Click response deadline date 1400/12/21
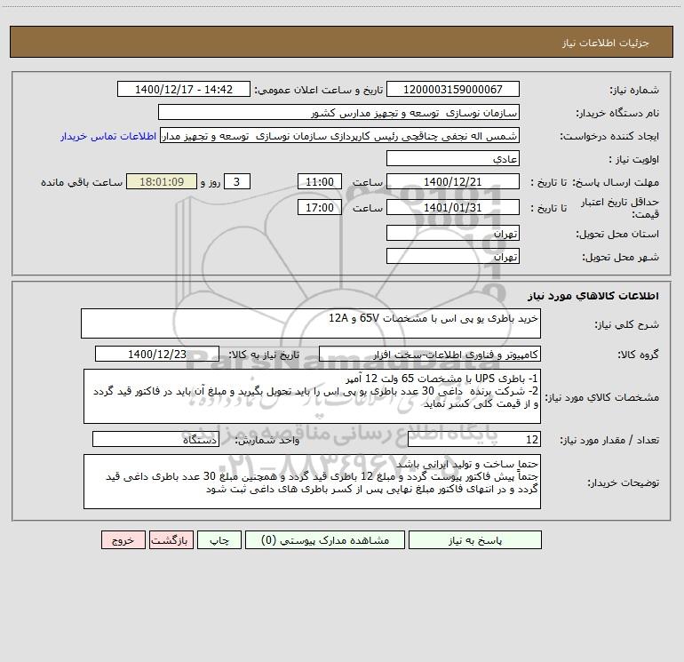Image resolution: width=684 pixels, height=662 pixels. click(x=453, y=181)
